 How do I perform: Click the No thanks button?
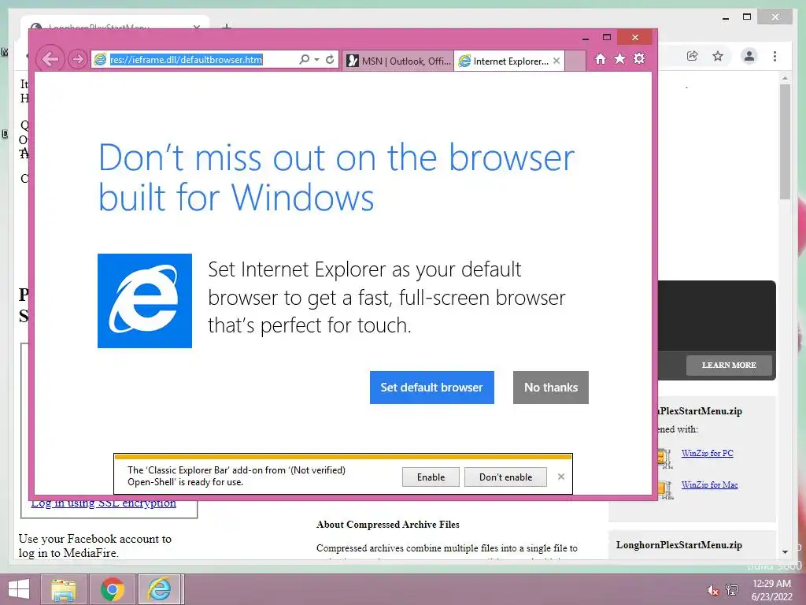(x=550, y=388)
